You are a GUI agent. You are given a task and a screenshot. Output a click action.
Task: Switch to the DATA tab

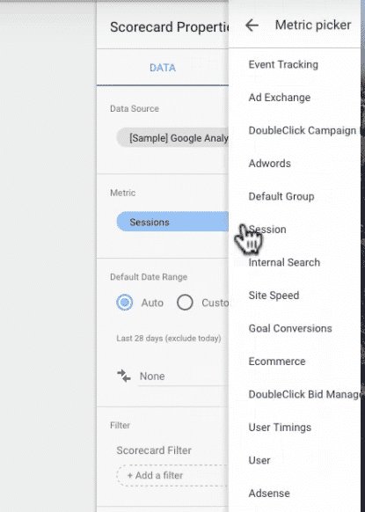point(163,68)
